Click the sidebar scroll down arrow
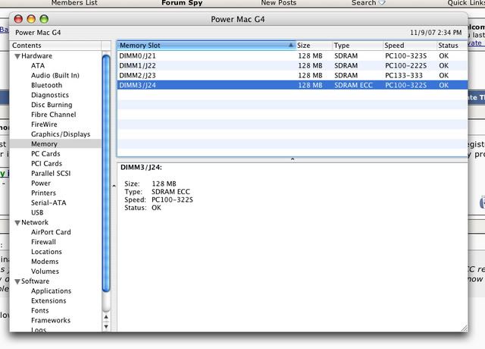Screen dimensions: 485x349 click(106, 326)
